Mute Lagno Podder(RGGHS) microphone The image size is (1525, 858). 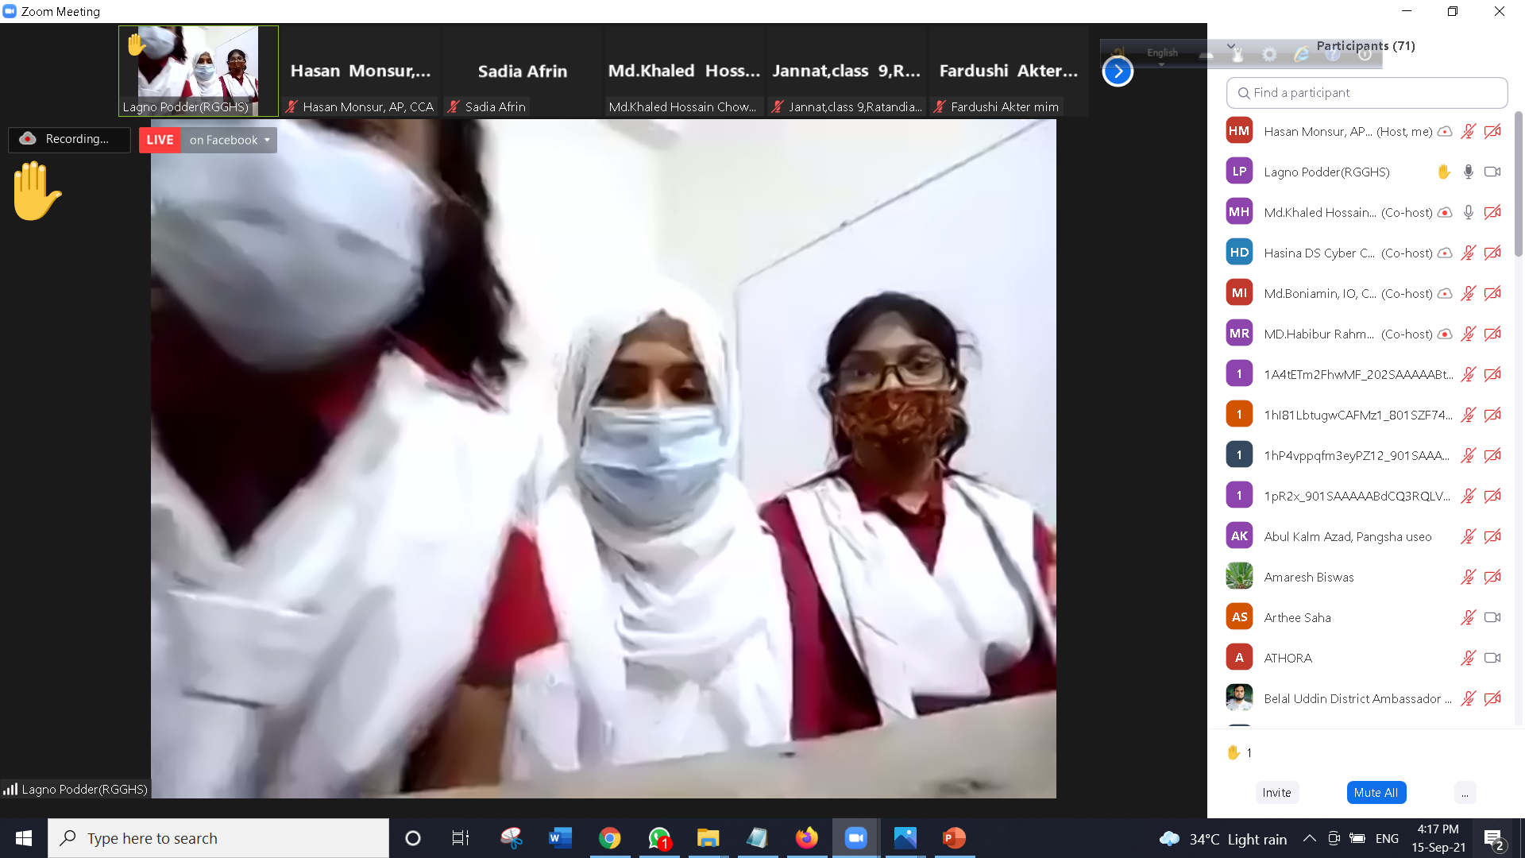coord(1468,172)
